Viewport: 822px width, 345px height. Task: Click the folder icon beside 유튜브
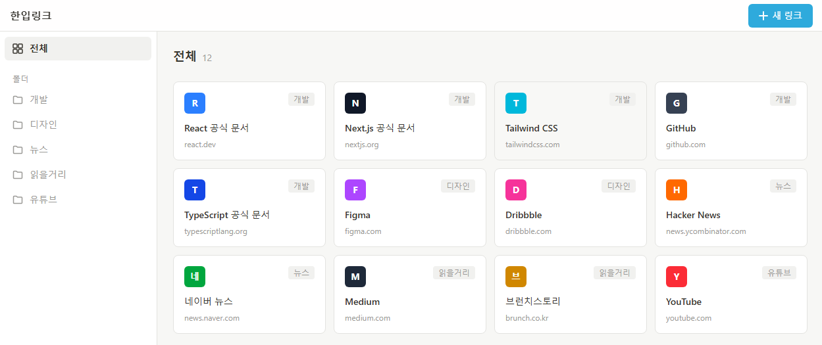click(x=18, y=200)
